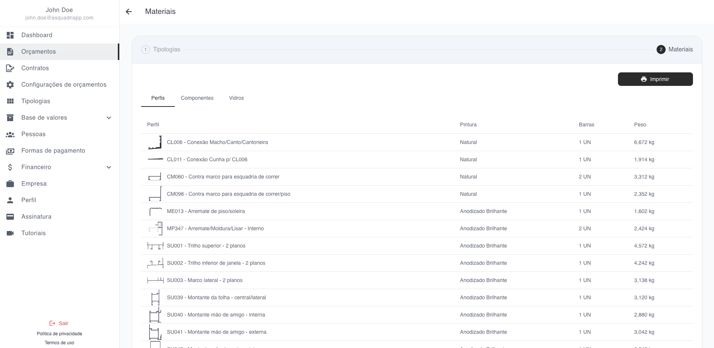Click the CL006 profile thumbnail

pos(155,142)
